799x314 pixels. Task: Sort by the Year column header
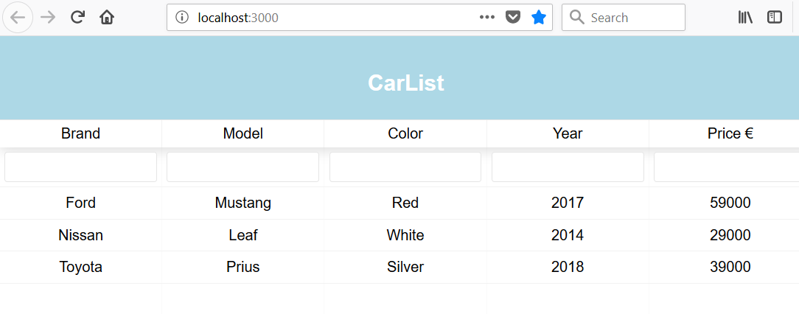(568, 133)
